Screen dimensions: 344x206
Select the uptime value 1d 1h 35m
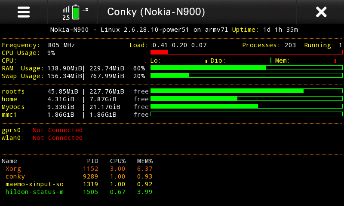coord(280,30)
